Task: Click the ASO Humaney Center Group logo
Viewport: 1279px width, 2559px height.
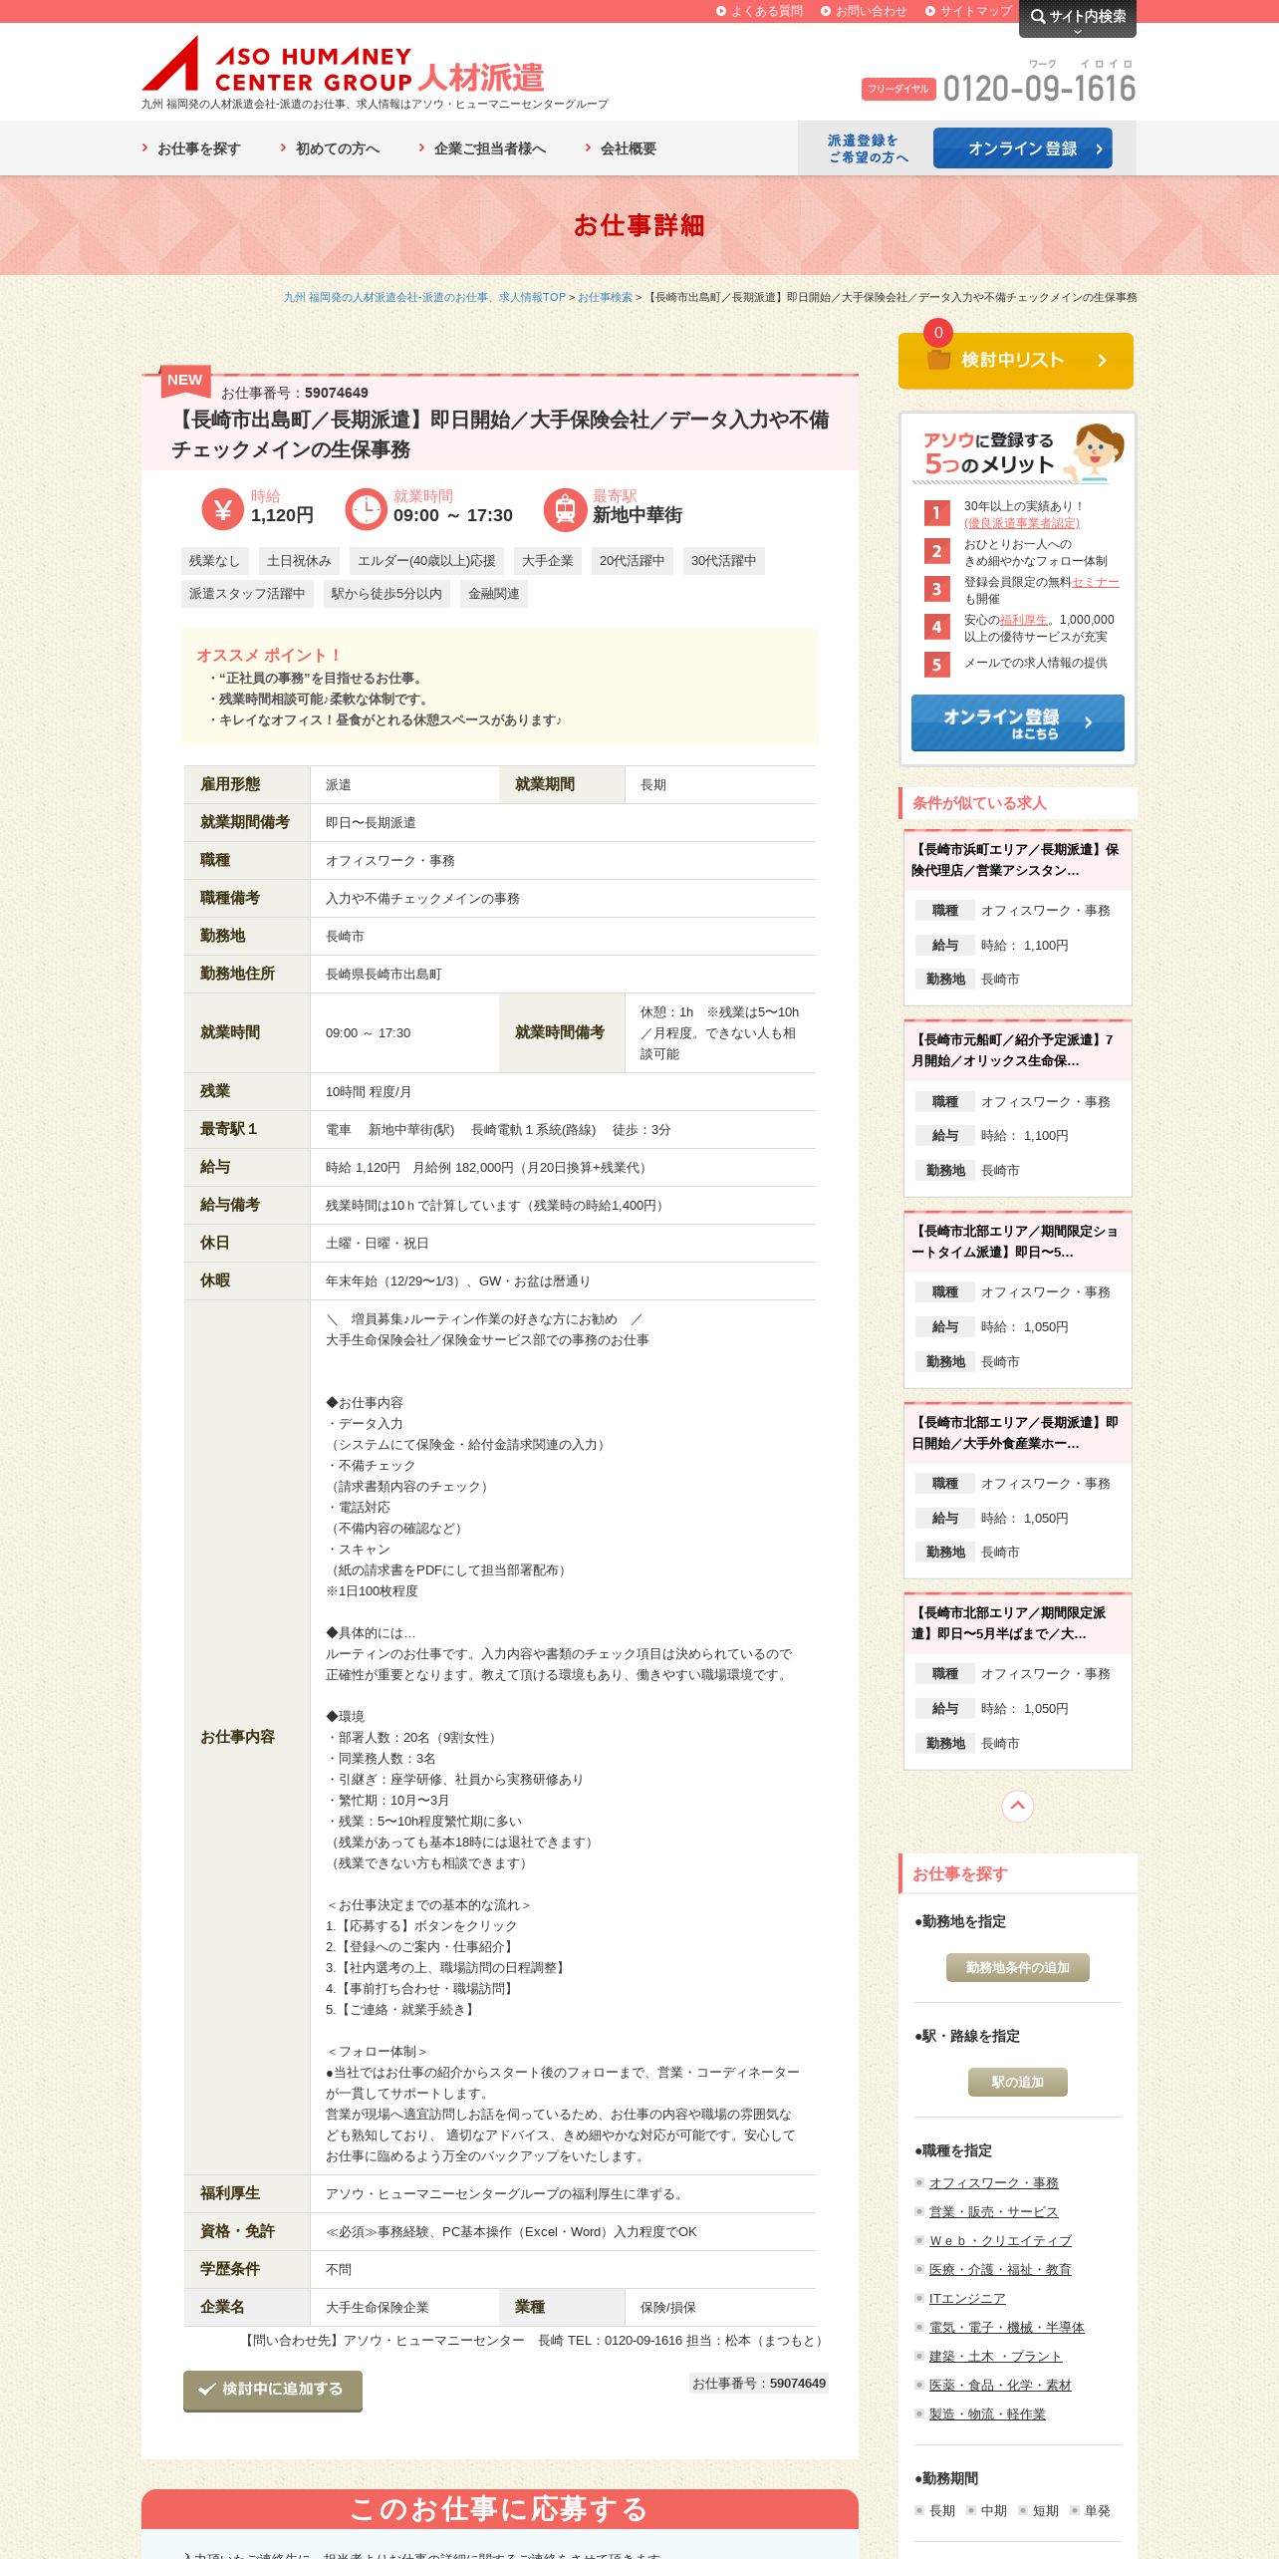Action: pyautogui.click(x=343, y=65)
